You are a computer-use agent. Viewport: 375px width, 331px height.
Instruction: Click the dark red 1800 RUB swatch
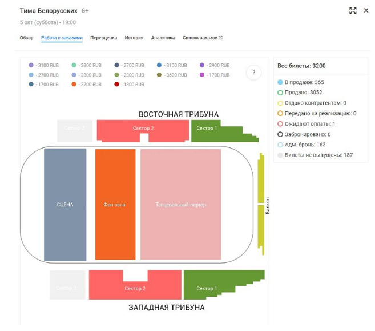click(116, 84)
